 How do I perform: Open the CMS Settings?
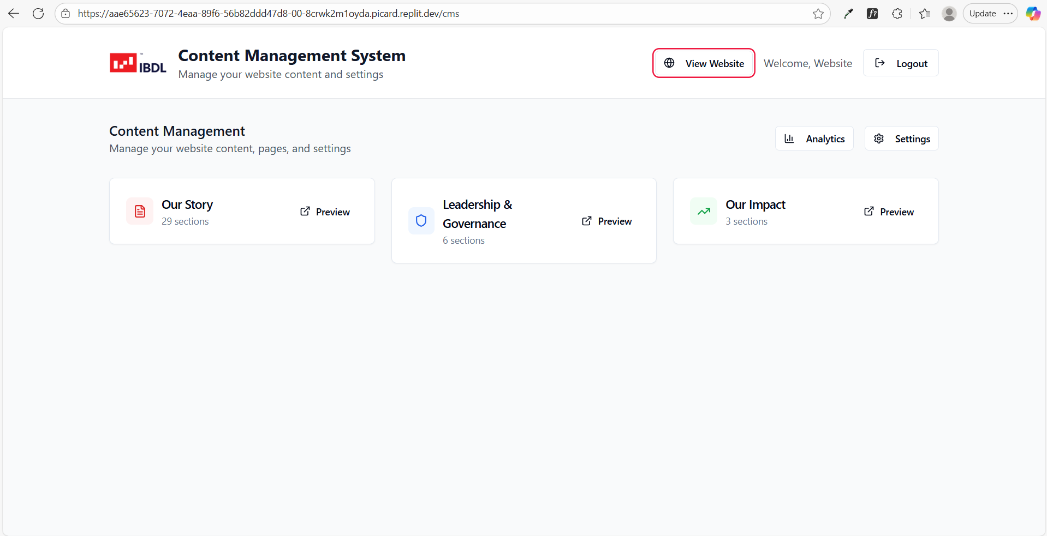click(901, 138)
